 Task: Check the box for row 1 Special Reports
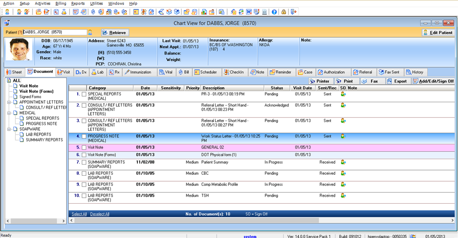pyautogui.click(x=84, y=94)
